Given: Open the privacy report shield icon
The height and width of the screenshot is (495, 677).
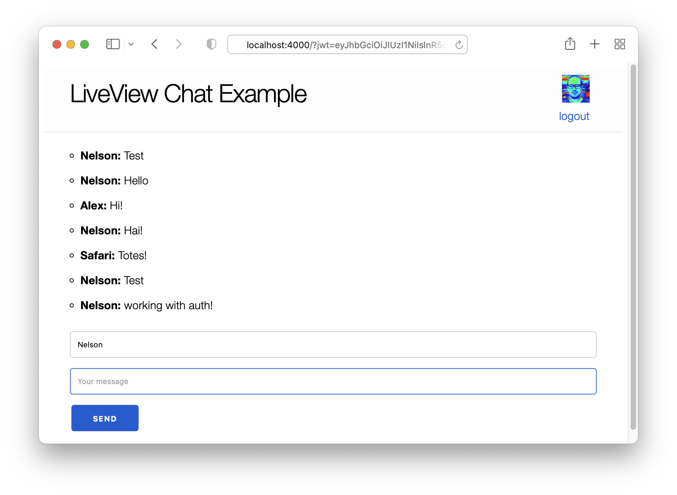Looking at the screenshot, I should pyautogui.click(x=211, y=44).
